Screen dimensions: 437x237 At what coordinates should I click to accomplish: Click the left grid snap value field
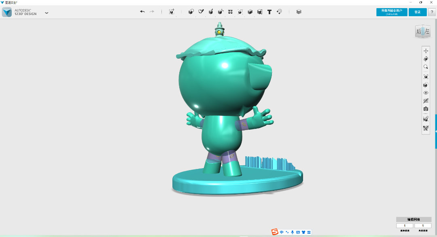coord(405,226)
